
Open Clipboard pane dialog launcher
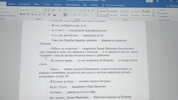16,19
